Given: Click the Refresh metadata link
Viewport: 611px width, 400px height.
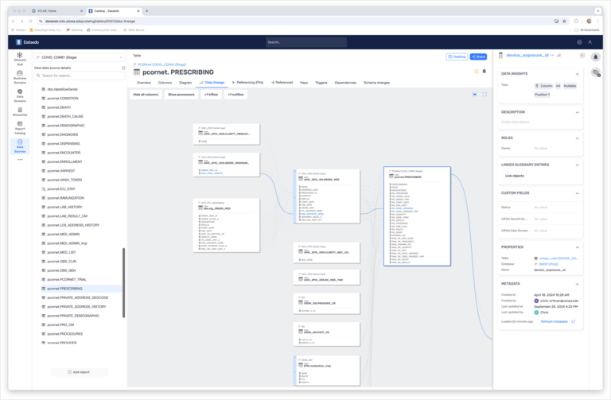Looking at the screenshot, I should click(554, 322).
